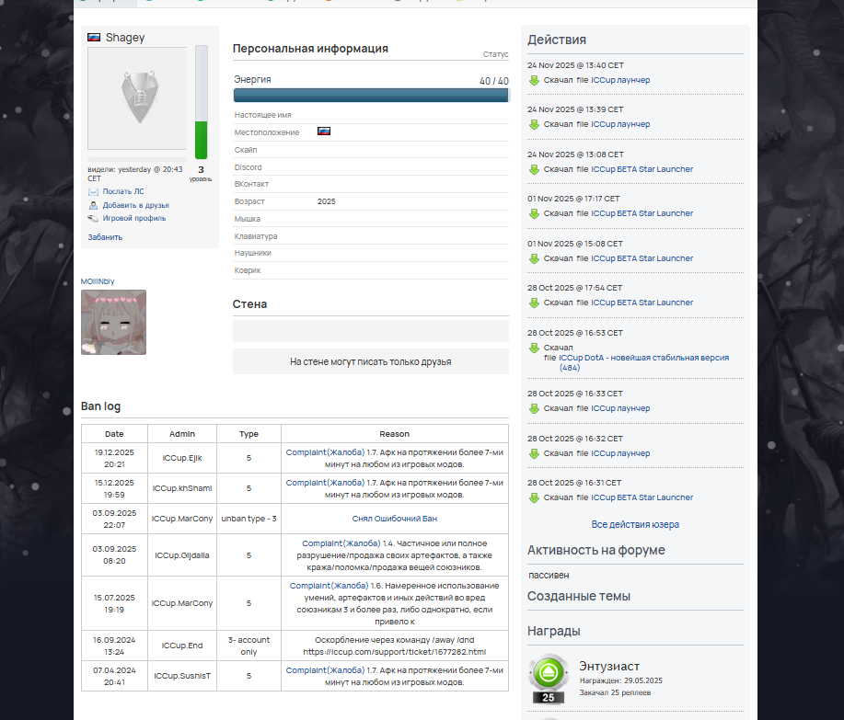The width and height of the screenshot is (844, 720).
Task: Click the envelope icon beside Послать ЛС
Action: tap(93, 192)
